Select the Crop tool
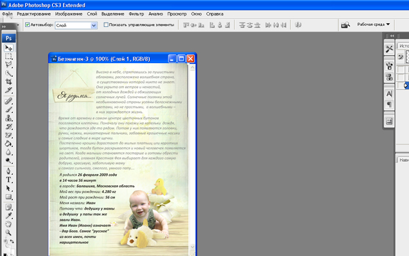Screen dimensions: 409x256 [8, 82]
